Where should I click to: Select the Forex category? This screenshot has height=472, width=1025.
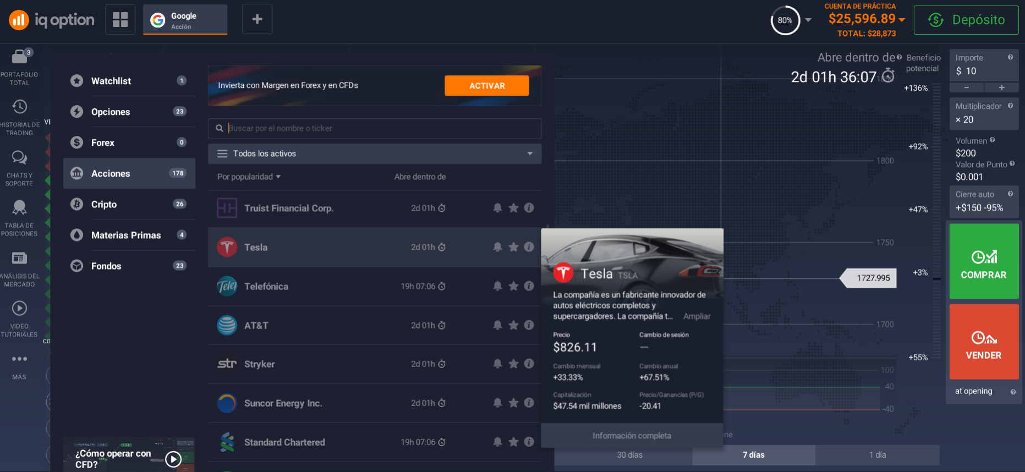click(129, 142)
